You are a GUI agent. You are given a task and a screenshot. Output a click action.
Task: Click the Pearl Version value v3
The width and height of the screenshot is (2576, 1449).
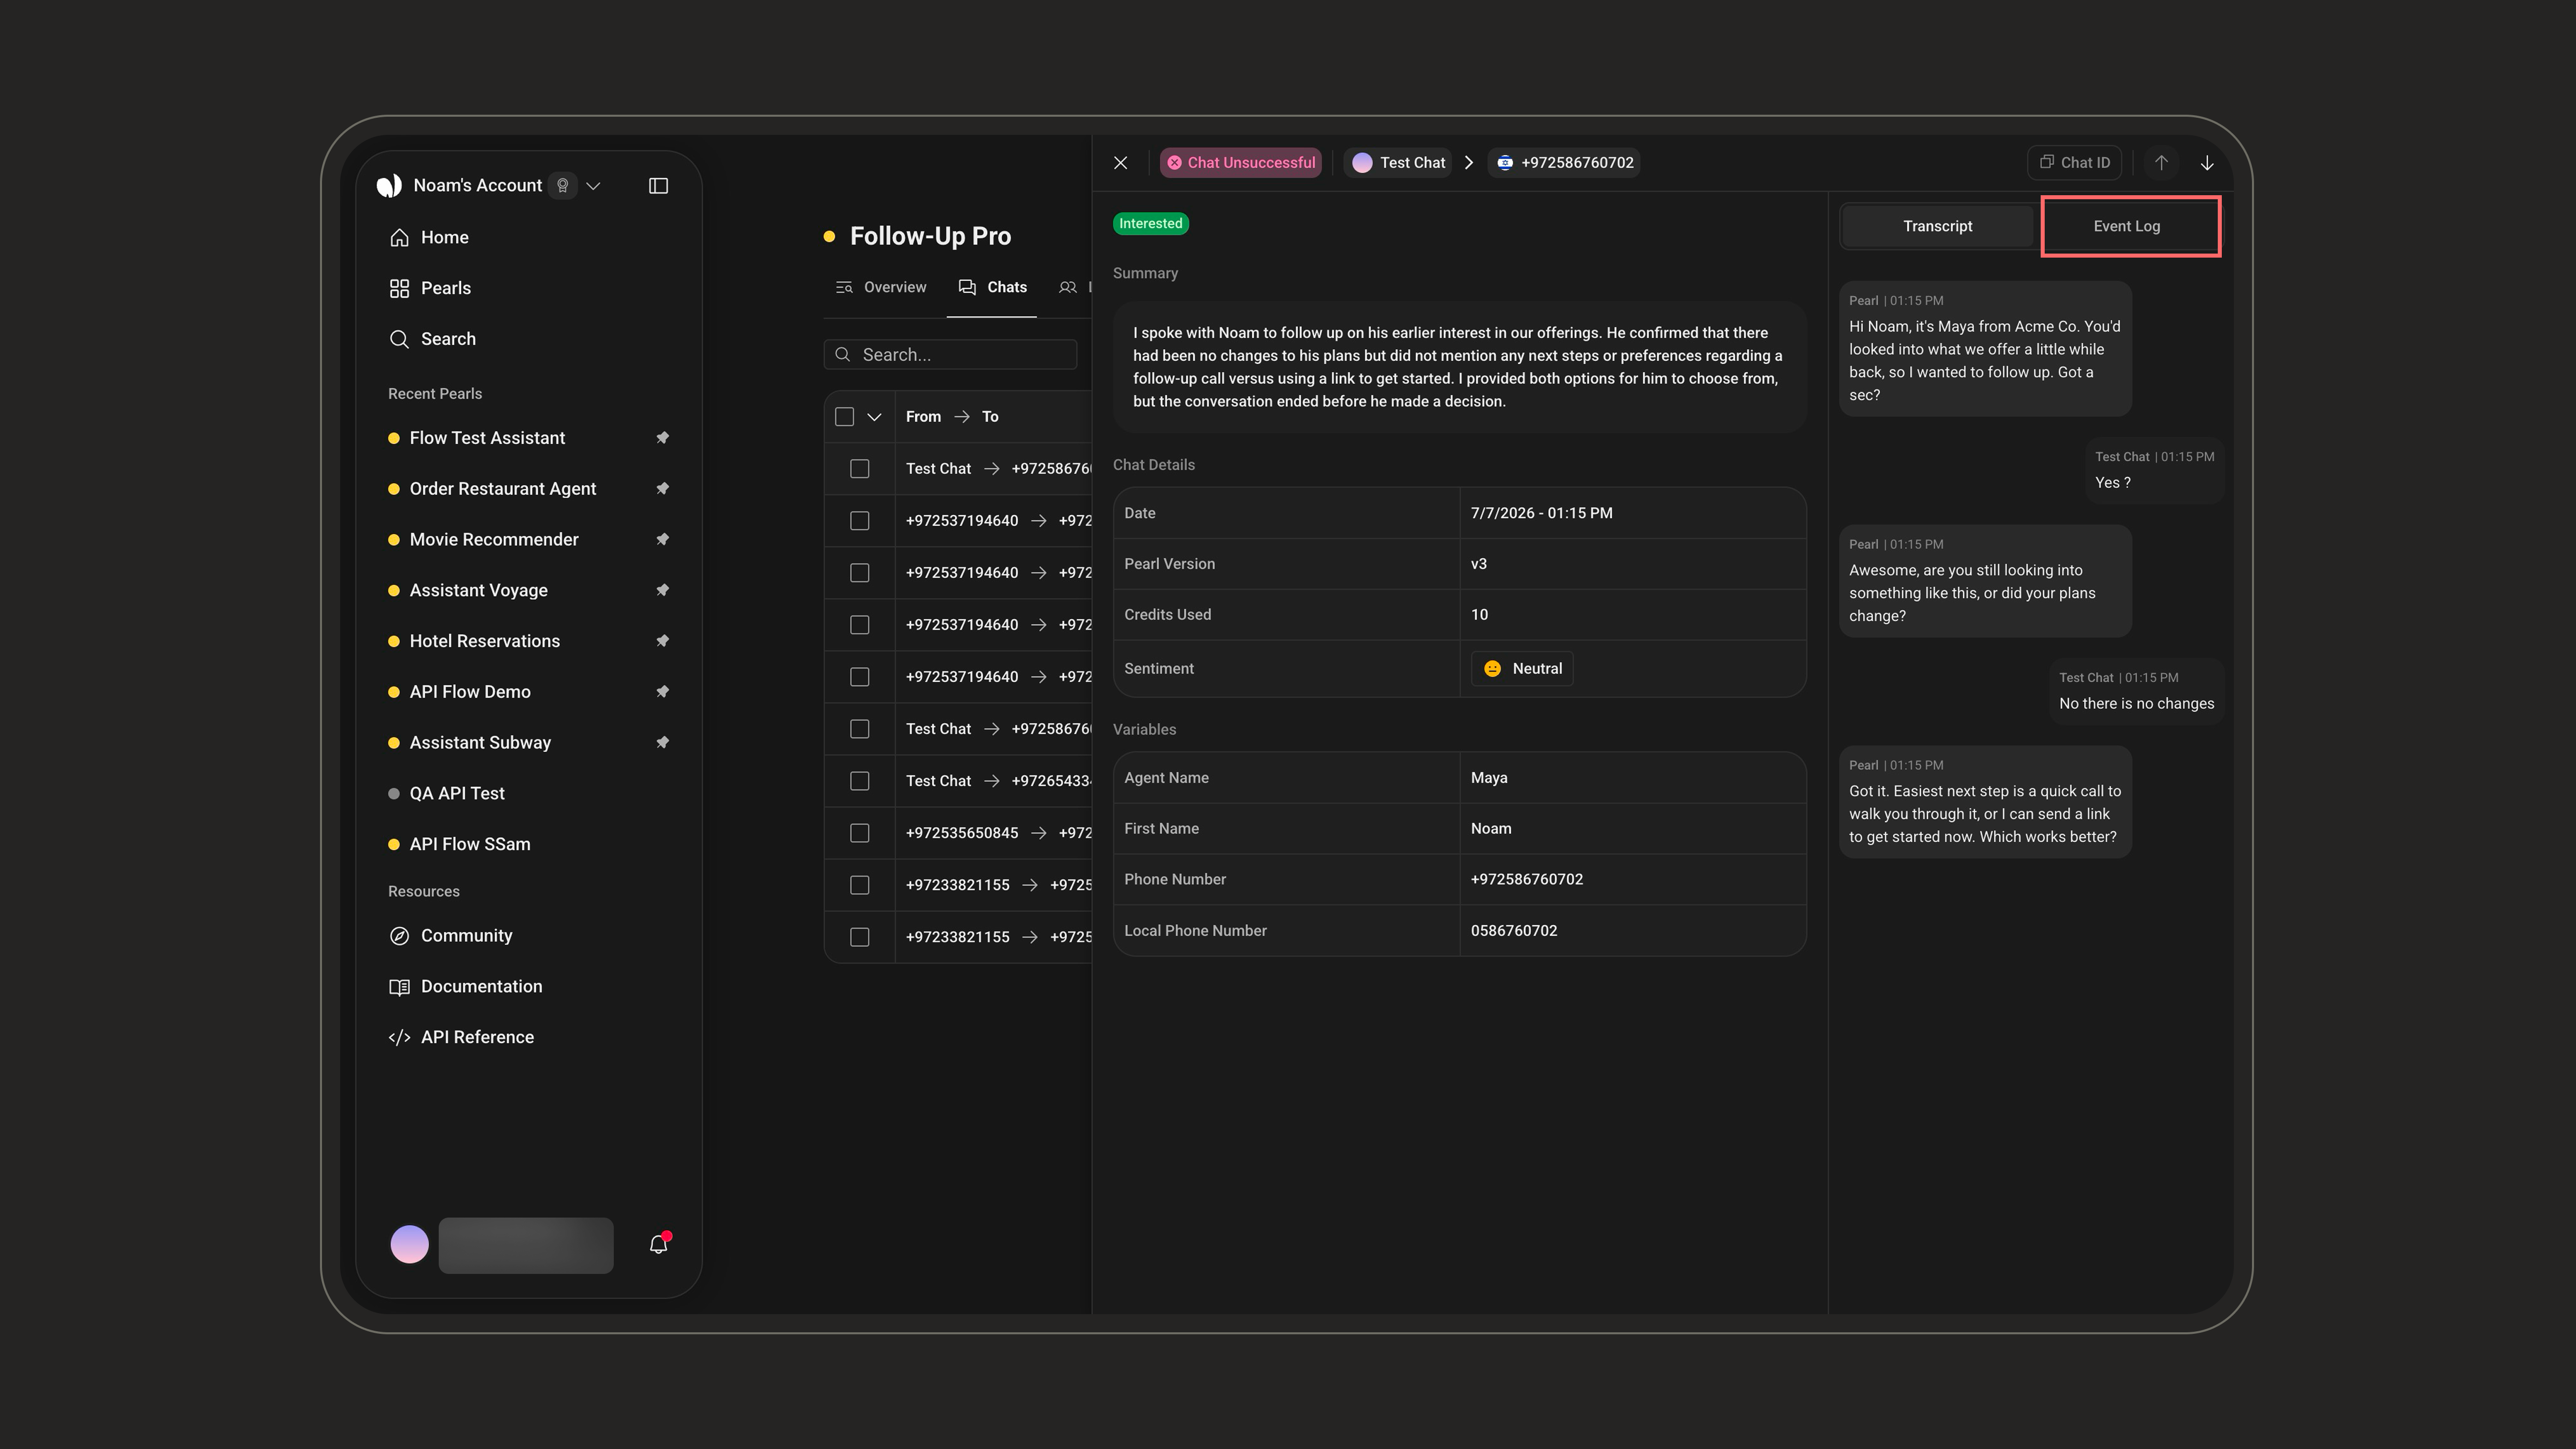tap(1479, 564)
